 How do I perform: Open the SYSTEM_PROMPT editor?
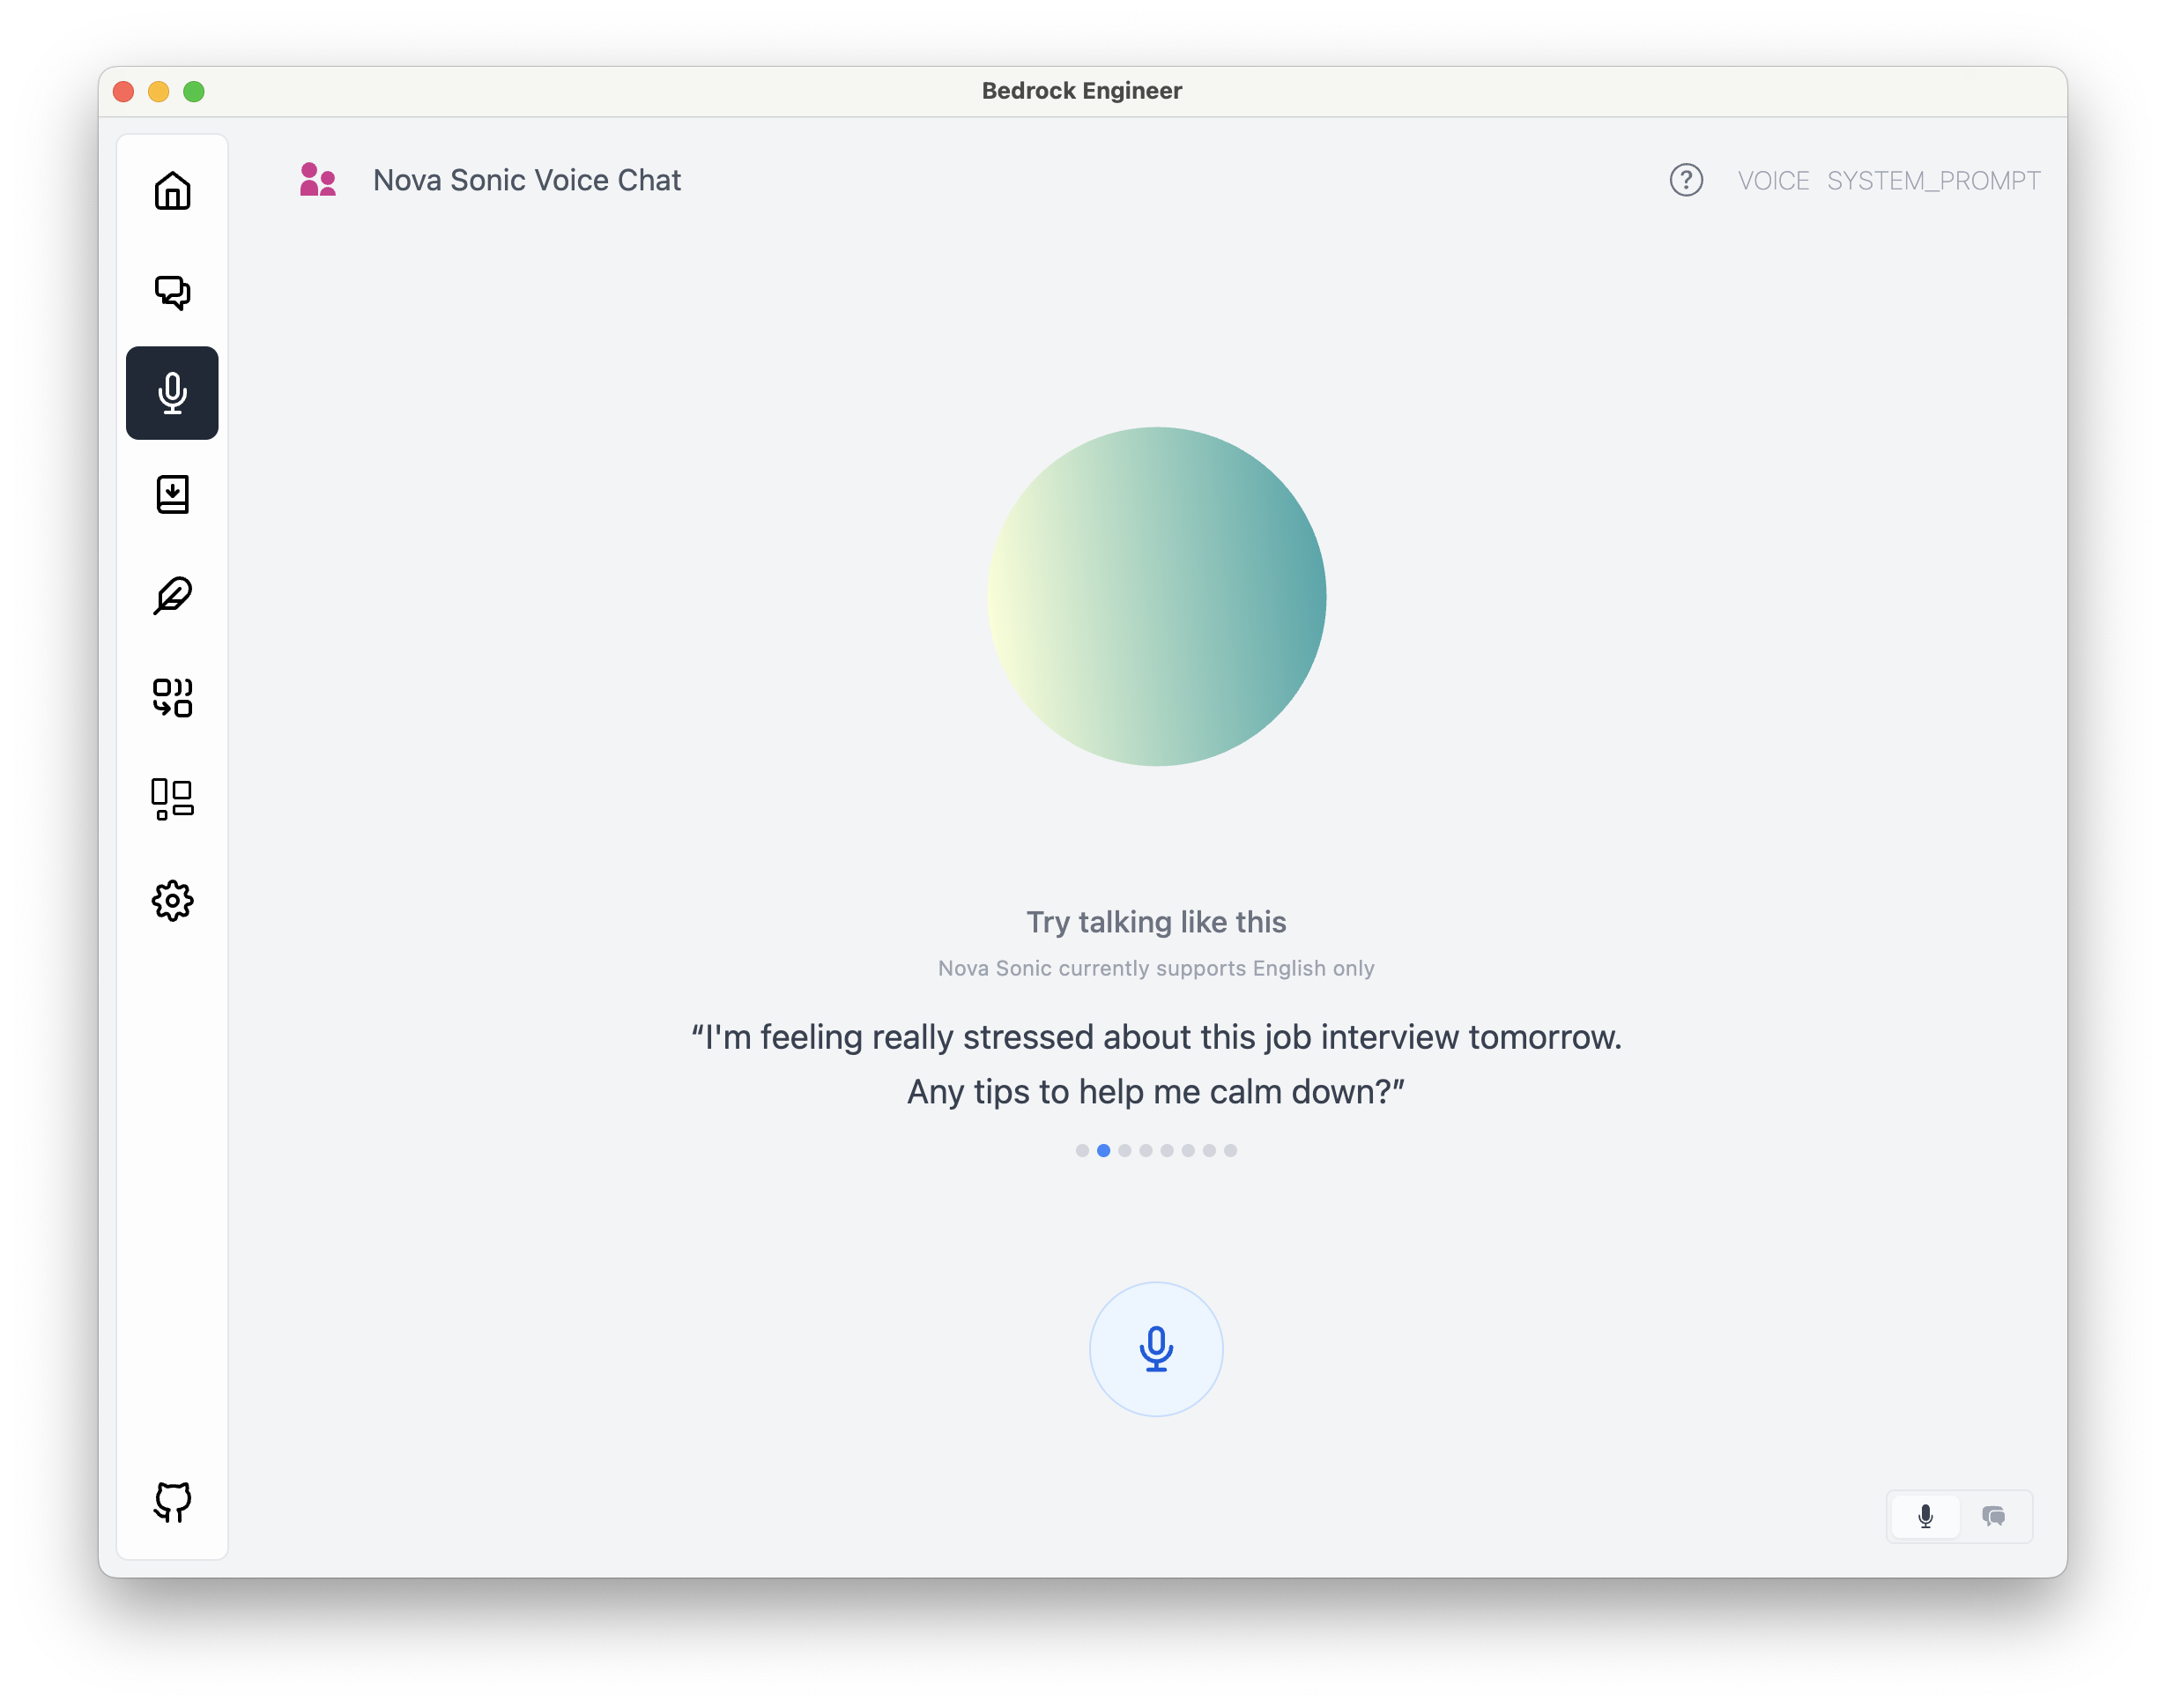(1933, 181)
